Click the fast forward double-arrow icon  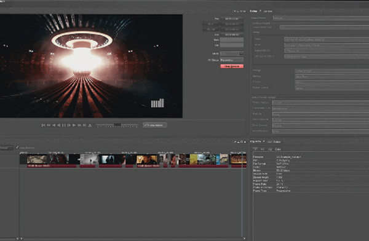(x=79, y=125)
